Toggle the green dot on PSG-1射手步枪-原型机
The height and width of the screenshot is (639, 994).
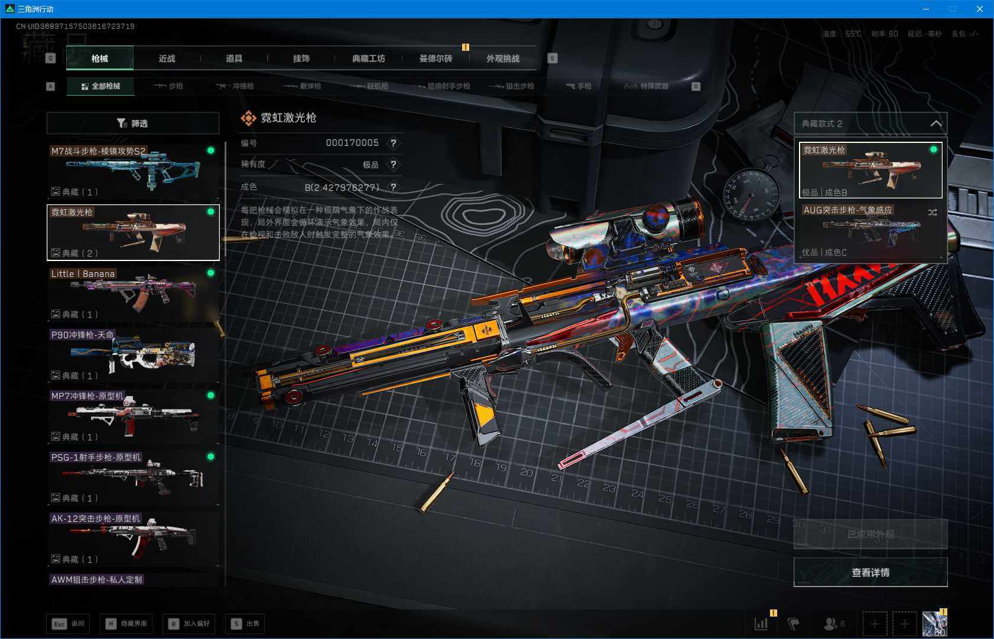(x=210, y=457)
